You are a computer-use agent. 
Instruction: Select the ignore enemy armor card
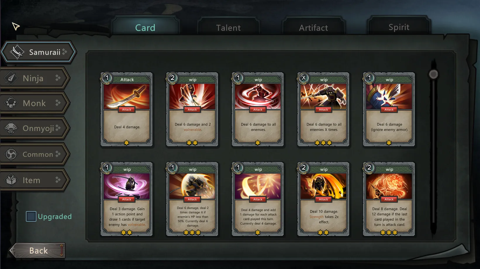pyautogui.click(x=389, y=109)
